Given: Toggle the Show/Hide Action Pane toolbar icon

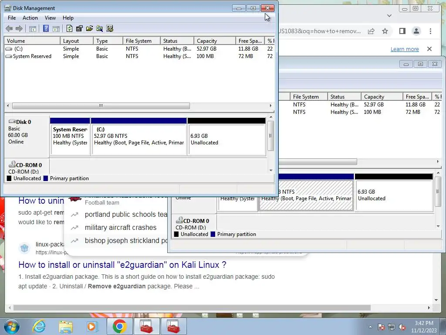Looking at the screenshot, I should point(56,28).
